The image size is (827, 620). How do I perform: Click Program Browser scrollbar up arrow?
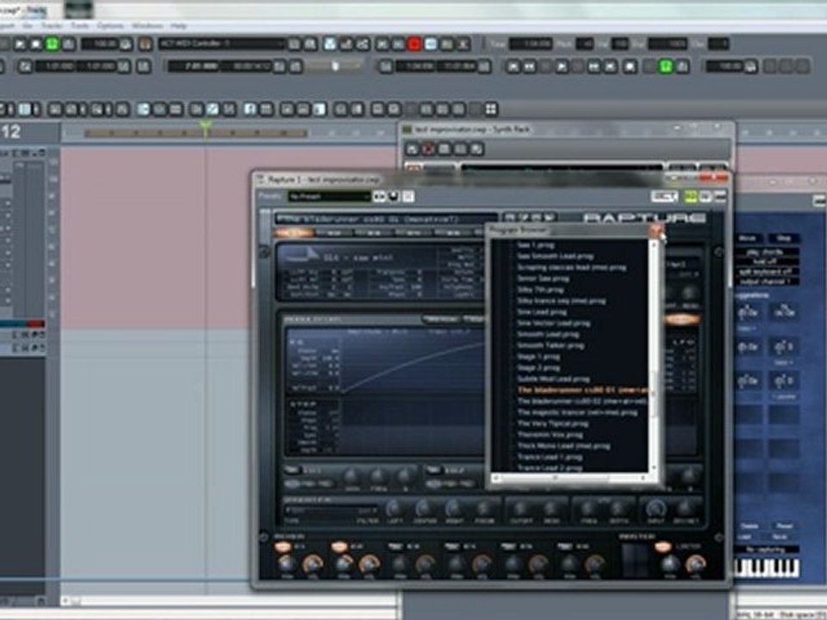654,244
